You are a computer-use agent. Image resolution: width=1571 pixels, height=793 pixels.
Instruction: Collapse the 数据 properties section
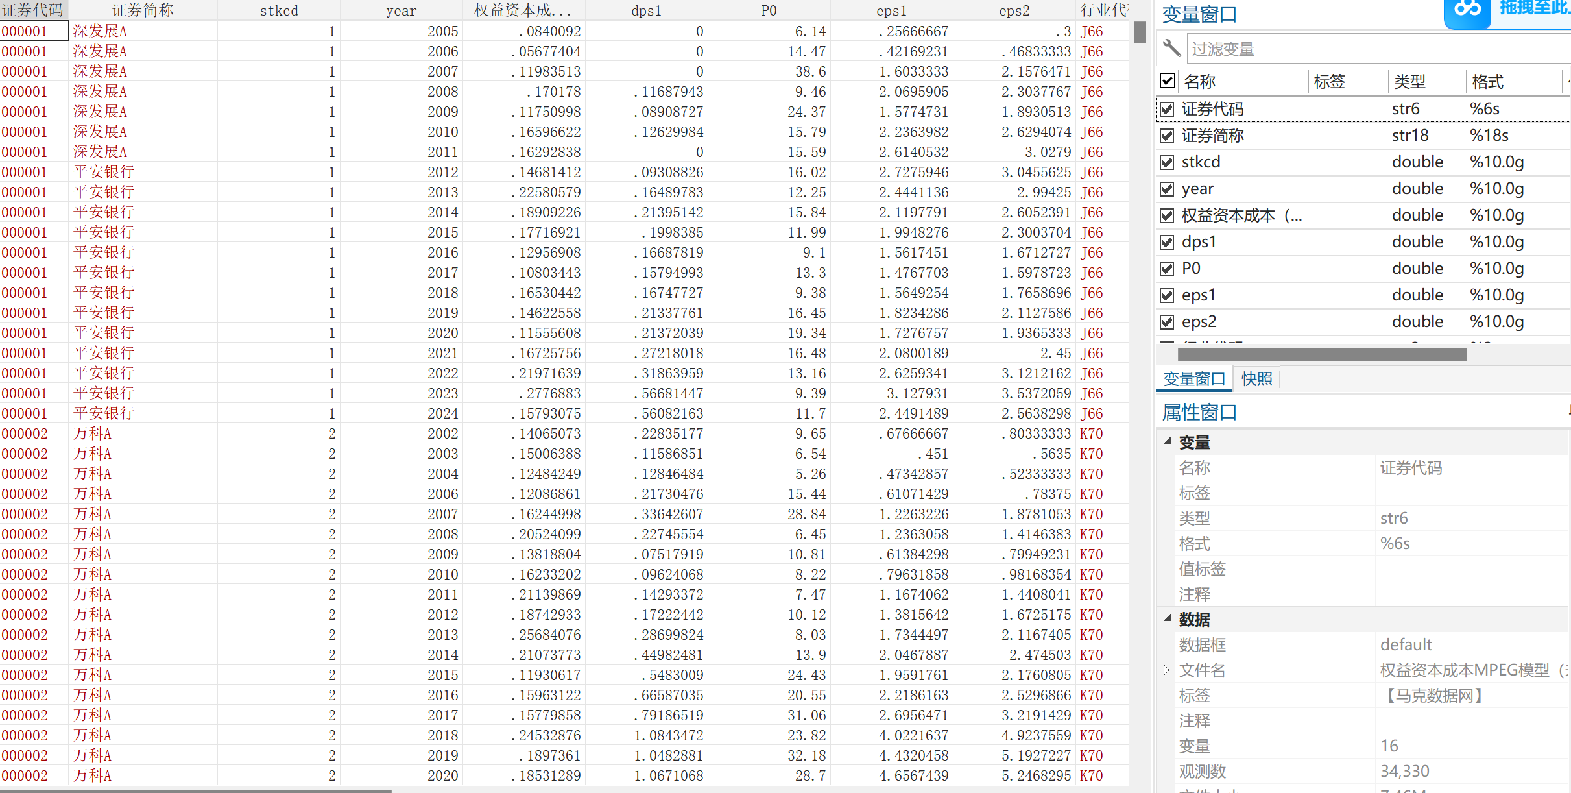pos(1168,618)
